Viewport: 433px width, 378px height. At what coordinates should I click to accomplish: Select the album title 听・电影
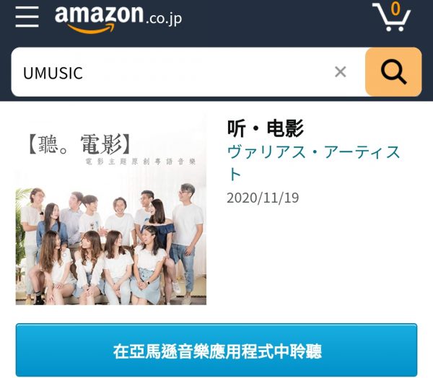(266, 128)
